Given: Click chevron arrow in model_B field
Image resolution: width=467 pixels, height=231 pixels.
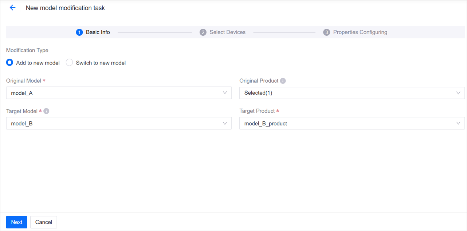Looking at the screenshot, I should pyautogui.click(x=225, y=124).
